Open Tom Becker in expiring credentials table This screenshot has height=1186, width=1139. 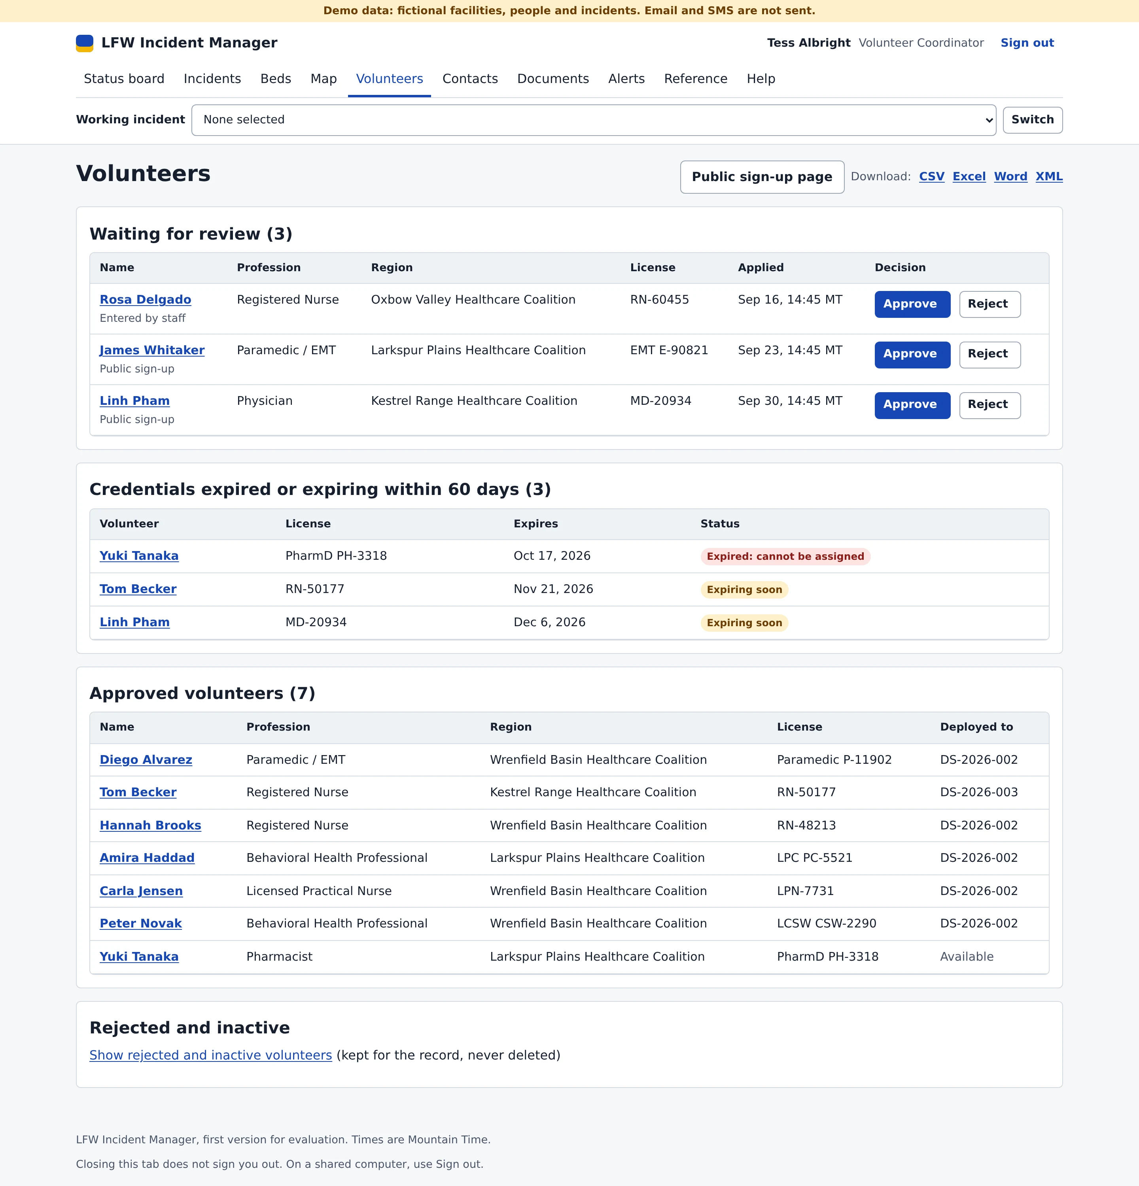coord(138,589)
